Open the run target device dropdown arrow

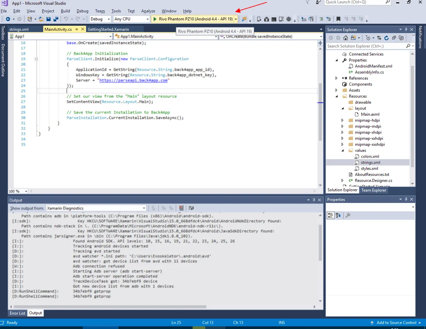(236, 19)
